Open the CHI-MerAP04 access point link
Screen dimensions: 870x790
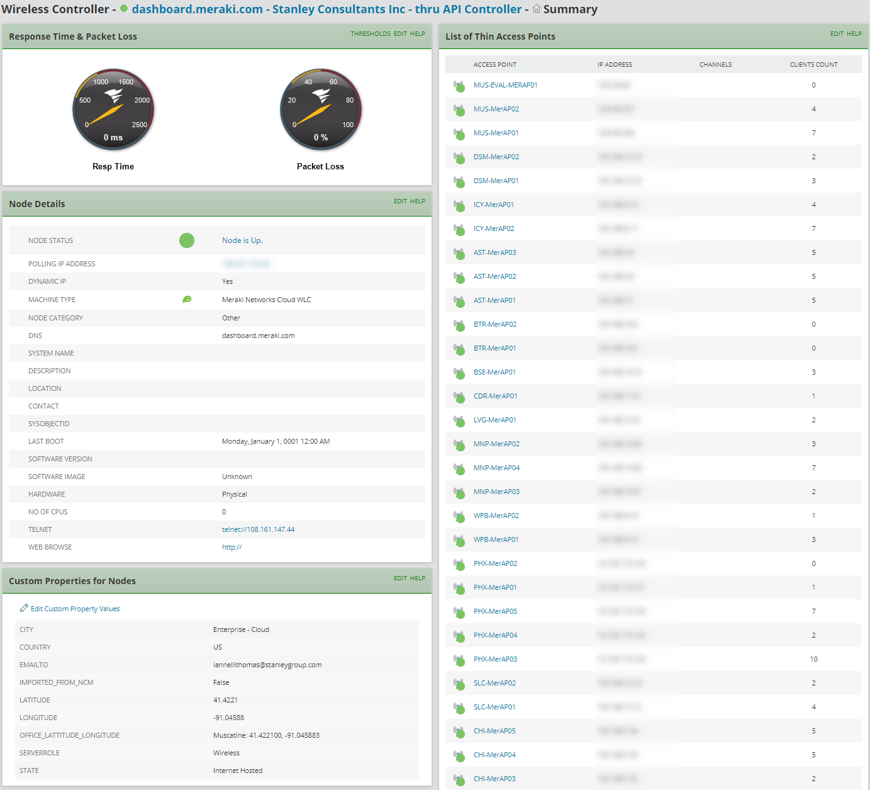pyautogui.click(x=494, y=755)
